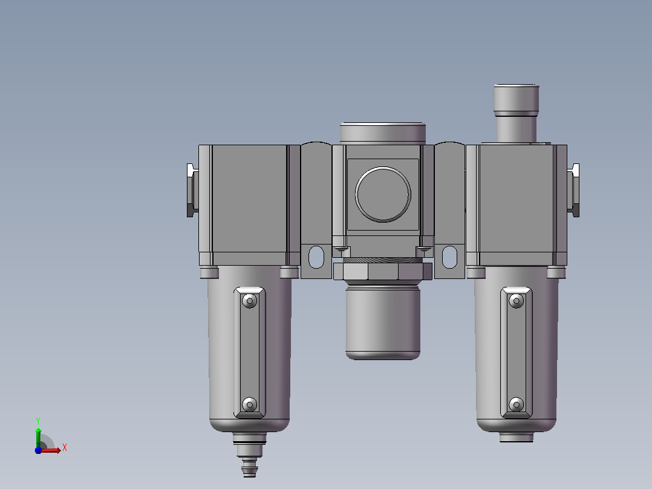652x489 pixels.
Task: Select the round cap on top of the regulator
Action: pyautogui.click(x=383, y=134)
